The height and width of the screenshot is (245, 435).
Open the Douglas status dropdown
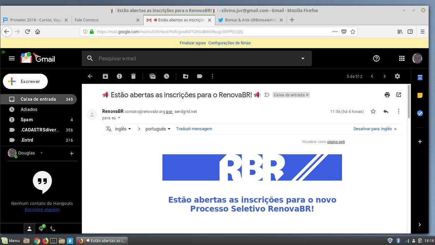pyautogui.click(x=41, y=153)
